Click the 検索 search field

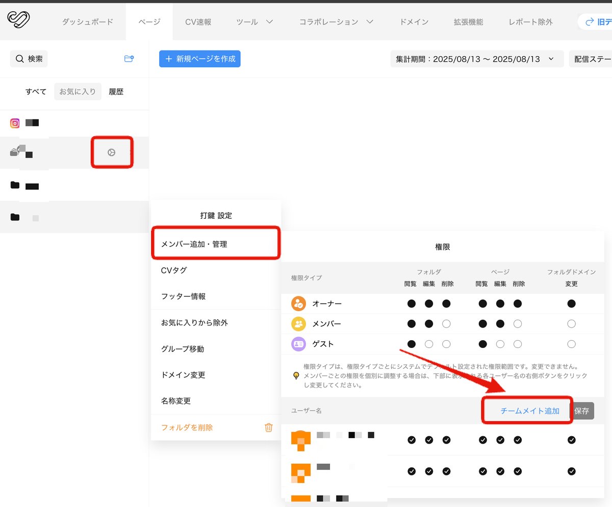tap(29, 59)
